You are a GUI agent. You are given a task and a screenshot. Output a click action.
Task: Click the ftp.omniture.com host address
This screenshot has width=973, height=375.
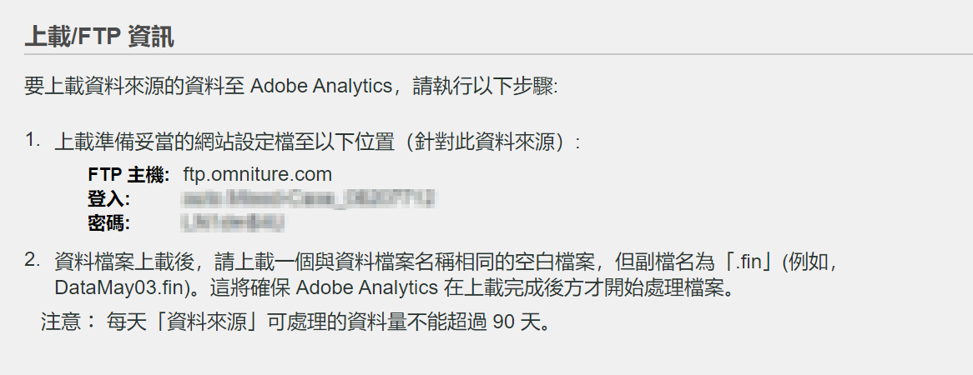[258, 174]
